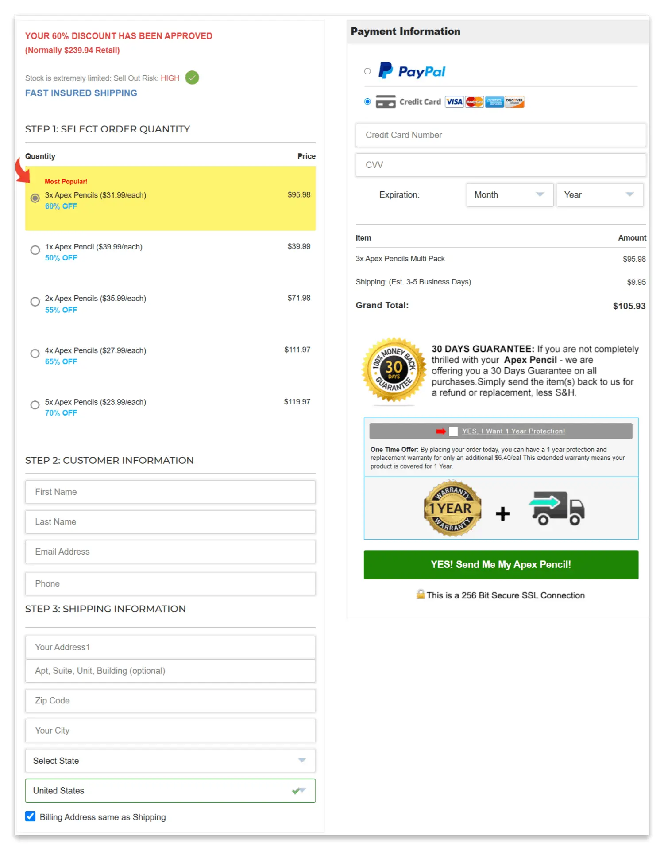Click the delivery truck icon
Viewport: 664px width, 851px height.
(x=556, y=508)
